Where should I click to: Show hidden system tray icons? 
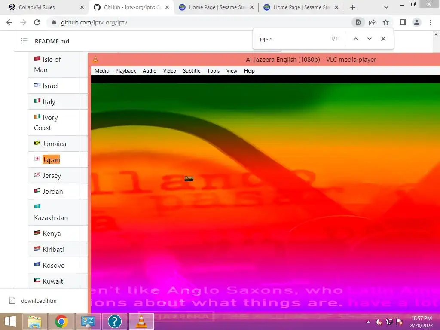point(368,322)
